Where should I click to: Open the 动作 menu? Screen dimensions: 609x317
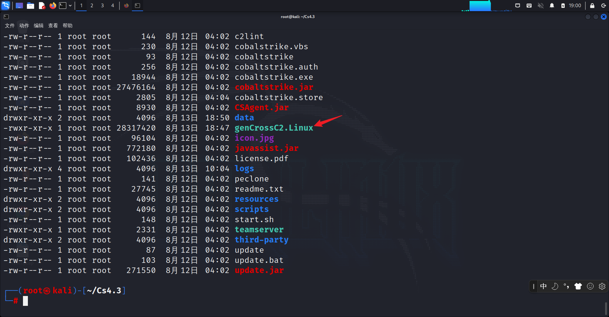coord(23,25)
